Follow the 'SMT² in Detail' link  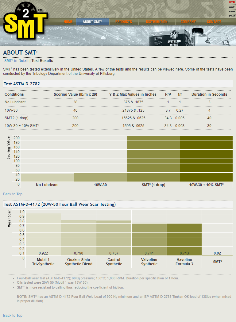click(x=16, y=61)
